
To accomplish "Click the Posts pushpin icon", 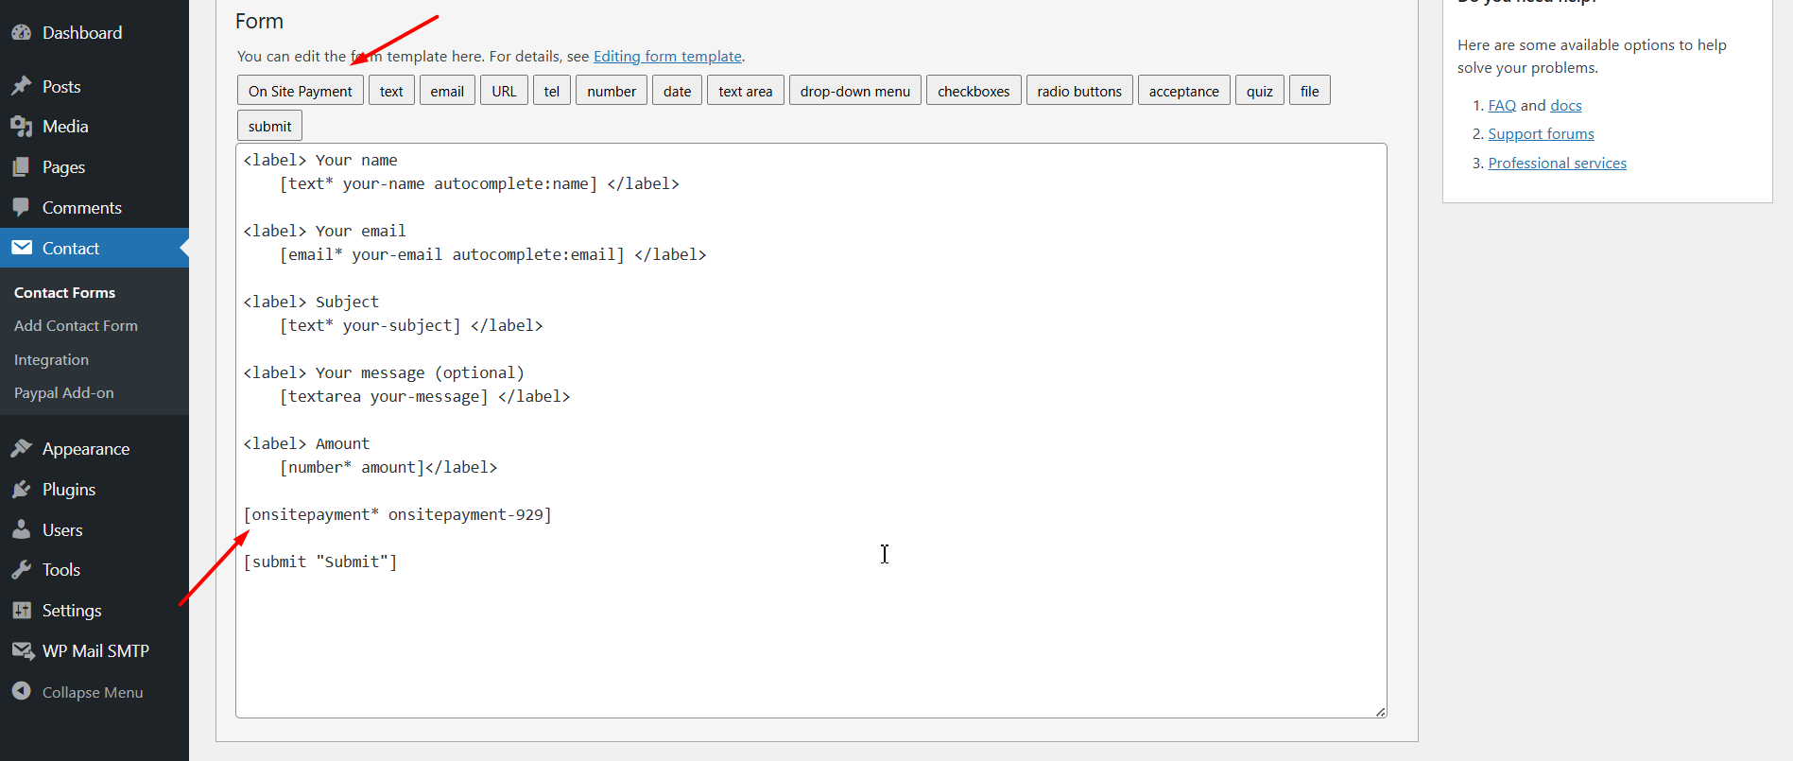I will [x=22, y=86].
